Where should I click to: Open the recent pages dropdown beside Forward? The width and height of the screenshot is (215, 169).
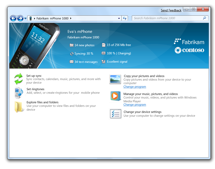coord(25,18)
